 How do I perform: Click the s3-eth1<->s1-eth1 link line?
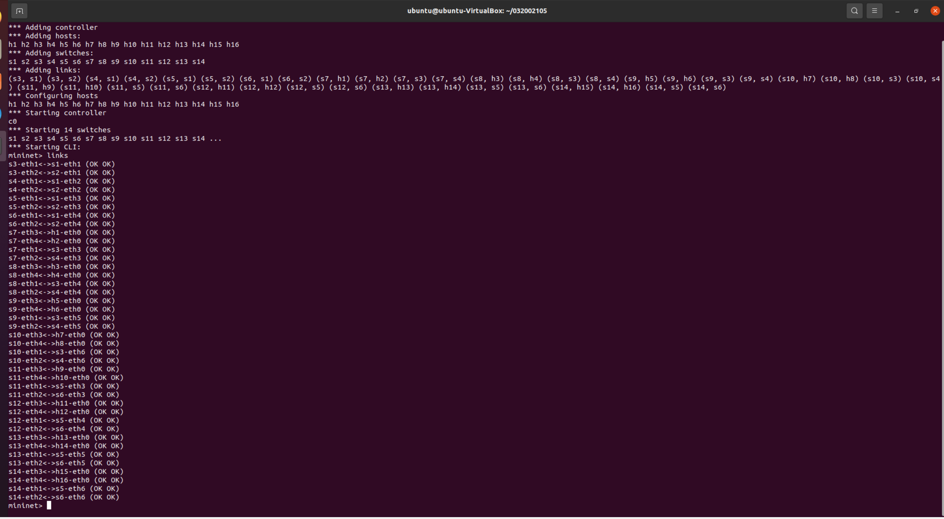pos(62,164)
